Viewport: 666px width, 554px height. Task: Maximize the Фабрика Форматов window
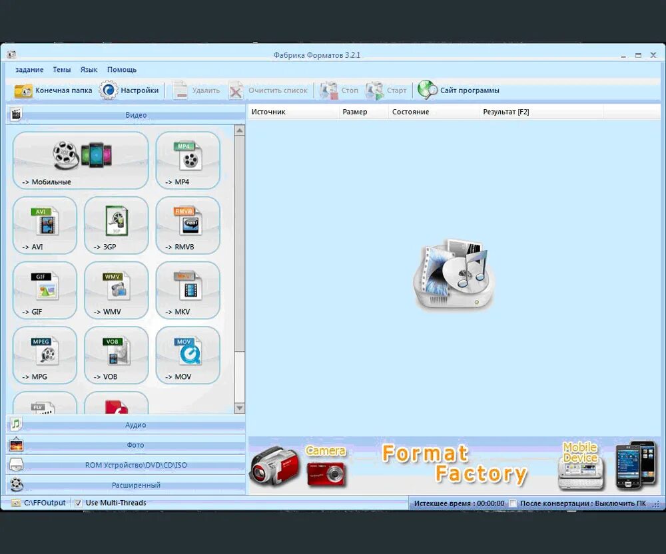coord(638,56)
